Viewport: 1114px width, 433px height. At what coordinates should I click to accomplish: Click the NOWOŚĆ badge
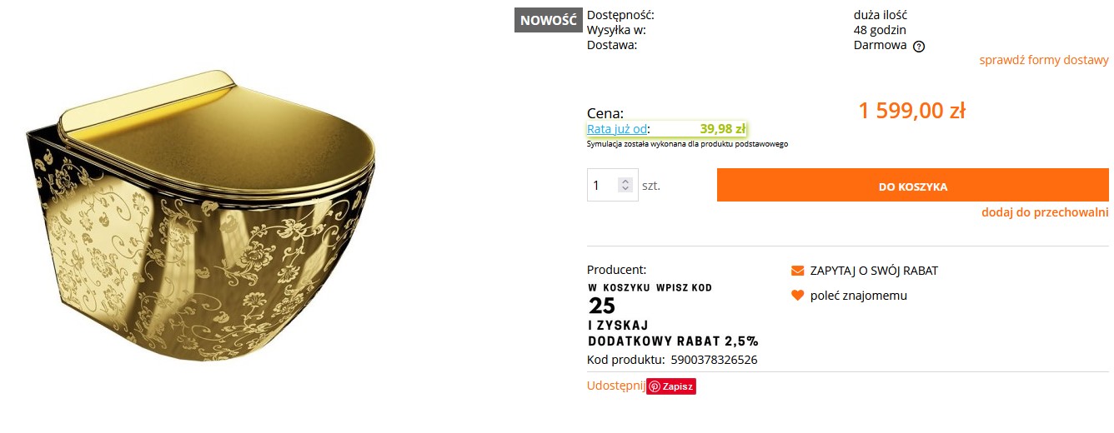click(548, 21)
